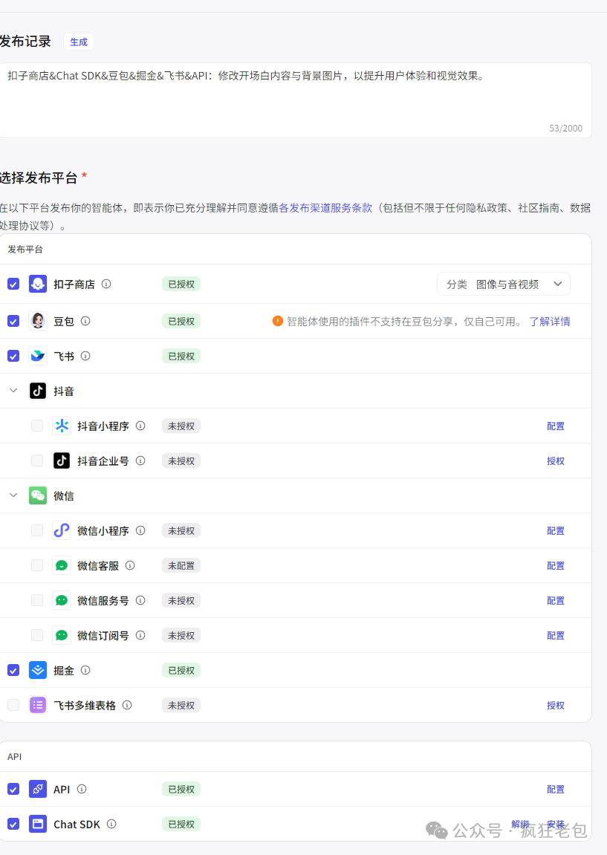Viewport: 607px width, 855px height.
Task: Open info tooltip next to Chat SDK
Action: (x=111, y=824)
